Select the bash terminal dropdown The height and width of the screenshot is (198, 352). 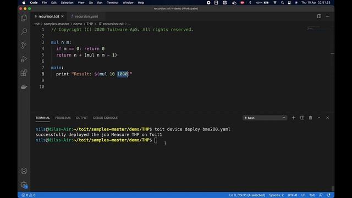click(x=265, y=118)
